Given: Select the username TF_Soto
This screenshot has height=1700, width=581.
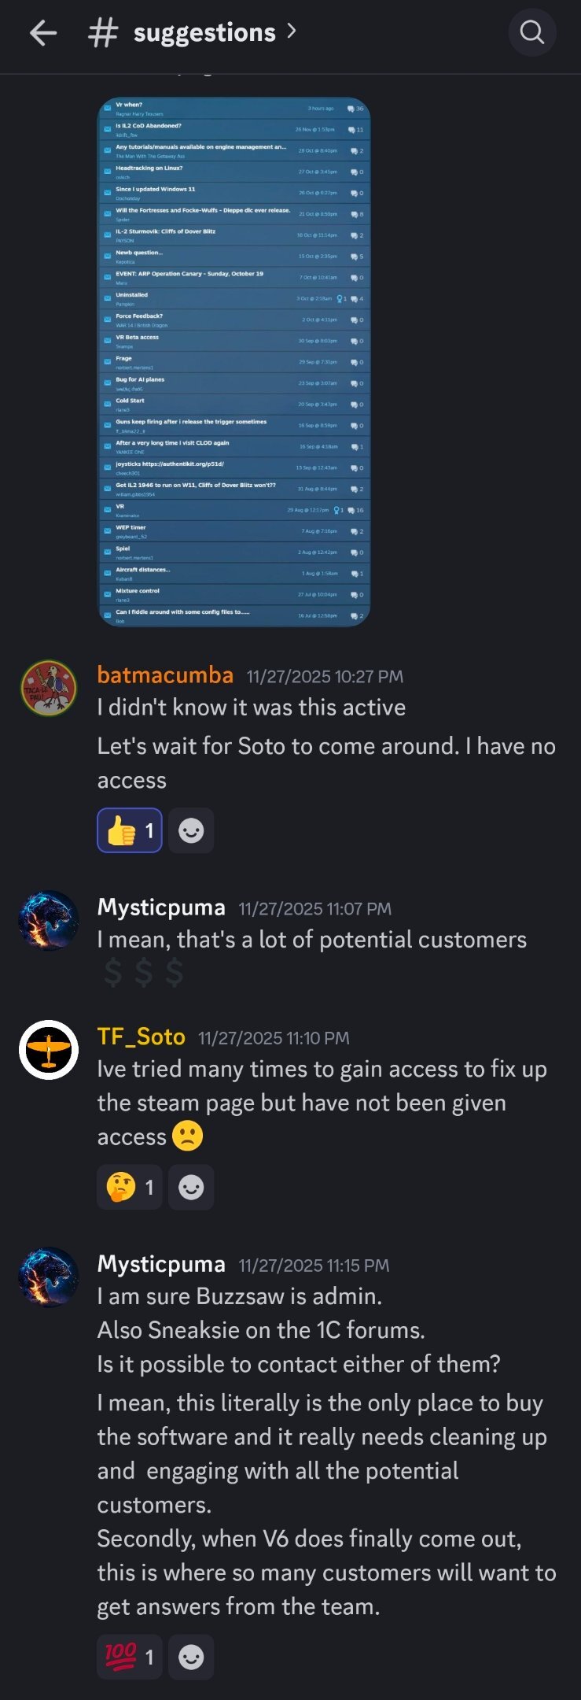Looking at the screenshot, I should tap(141, 1037).
